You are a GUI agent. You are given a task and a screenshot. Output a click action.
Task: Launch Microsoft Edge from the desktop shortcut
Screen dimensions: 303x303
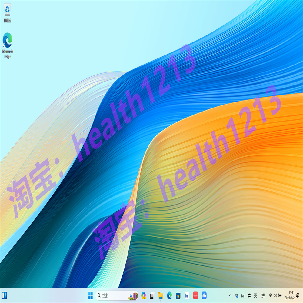[7, 41]
